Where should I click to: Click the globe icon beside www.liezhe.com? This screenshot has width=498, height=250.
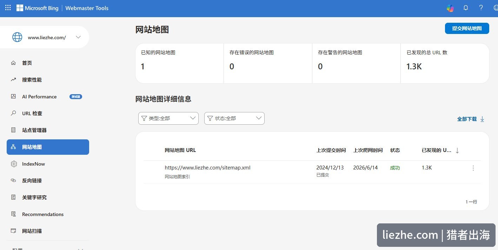click(x=17, y=37)
